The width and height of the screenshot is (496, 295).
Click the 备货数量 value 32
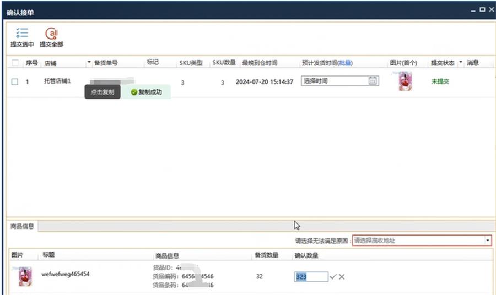pos(260,276)
